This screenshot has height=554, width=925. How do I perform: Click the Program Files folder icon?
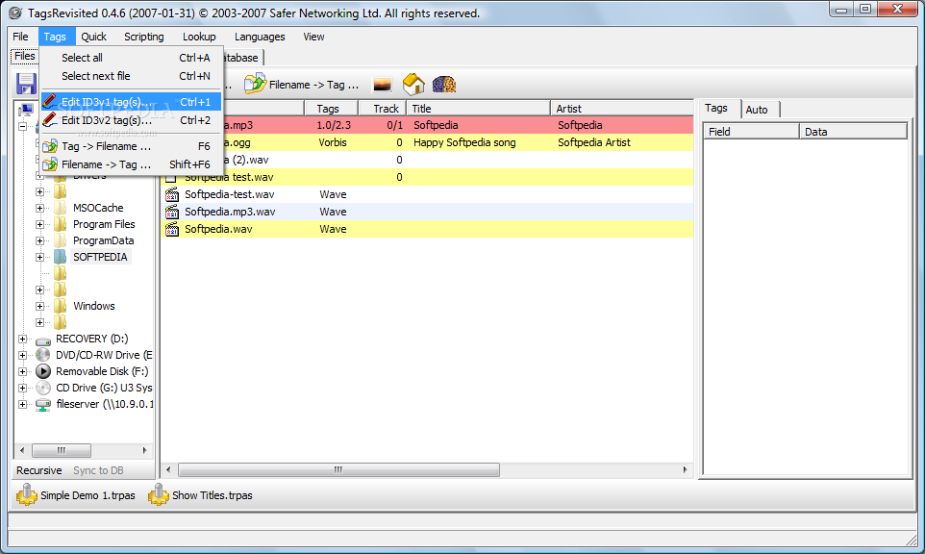pos(61,224)
